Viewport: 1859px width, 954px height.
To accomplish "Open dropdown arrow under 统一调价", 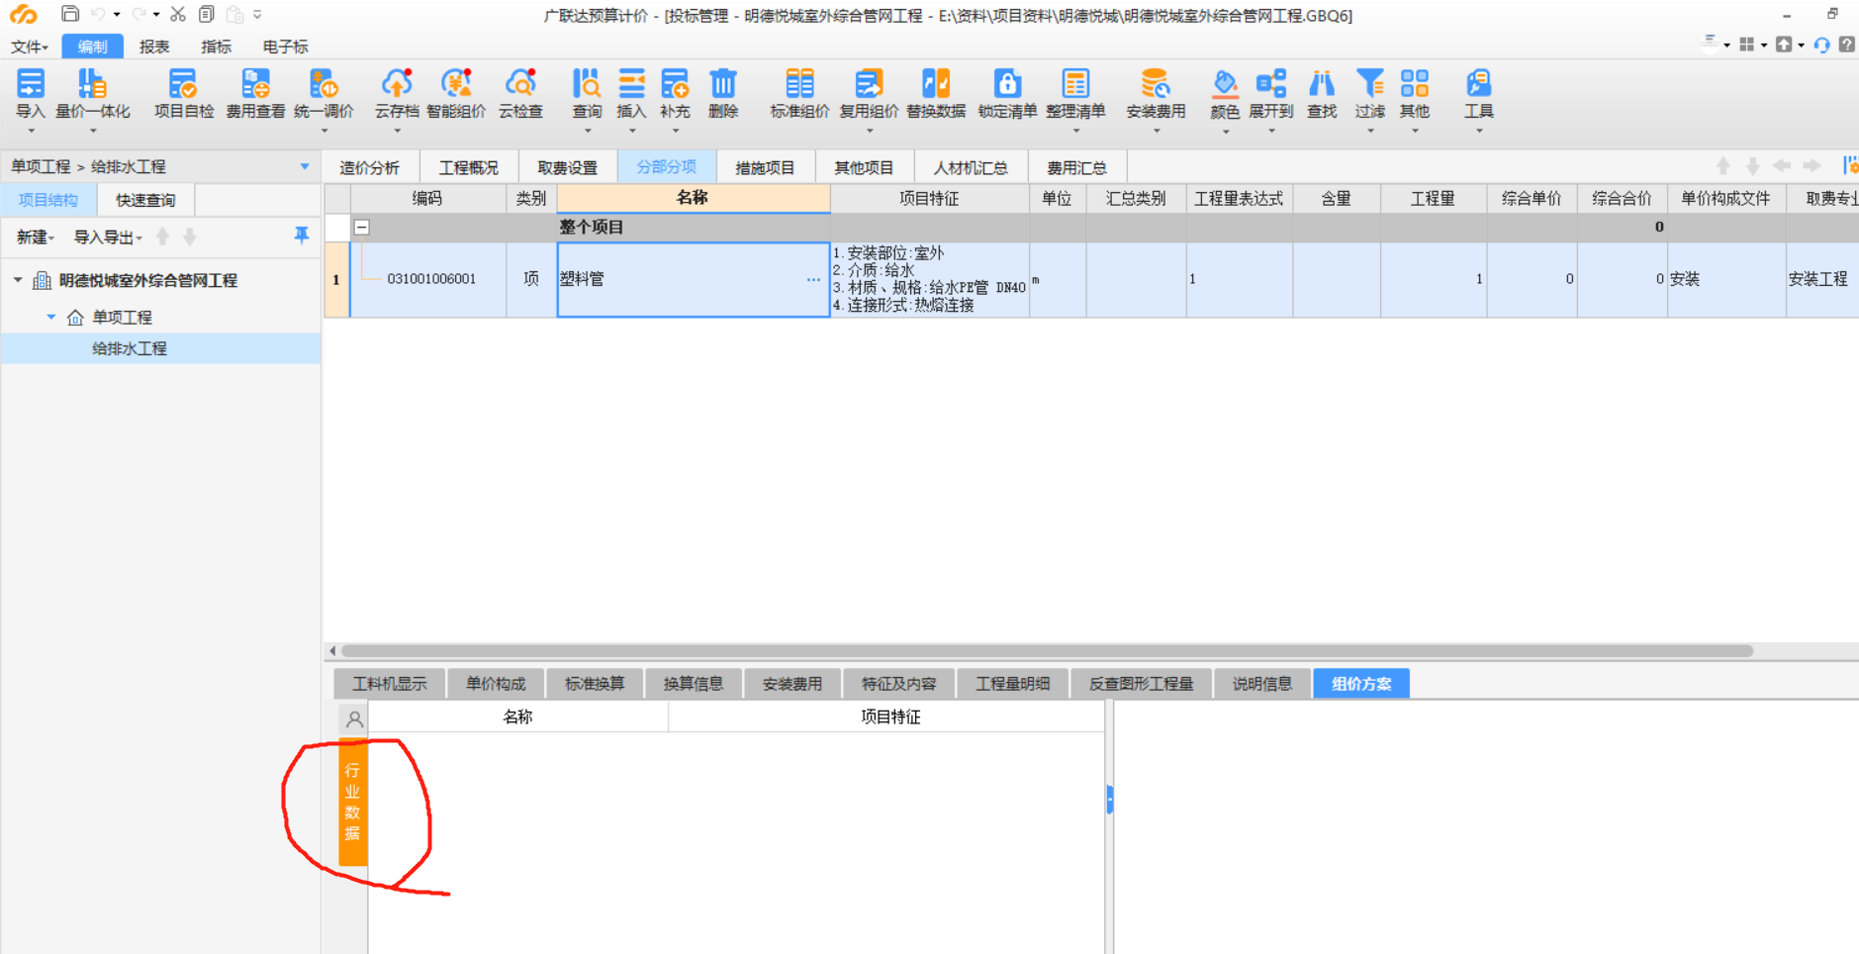I will point(324,131).
